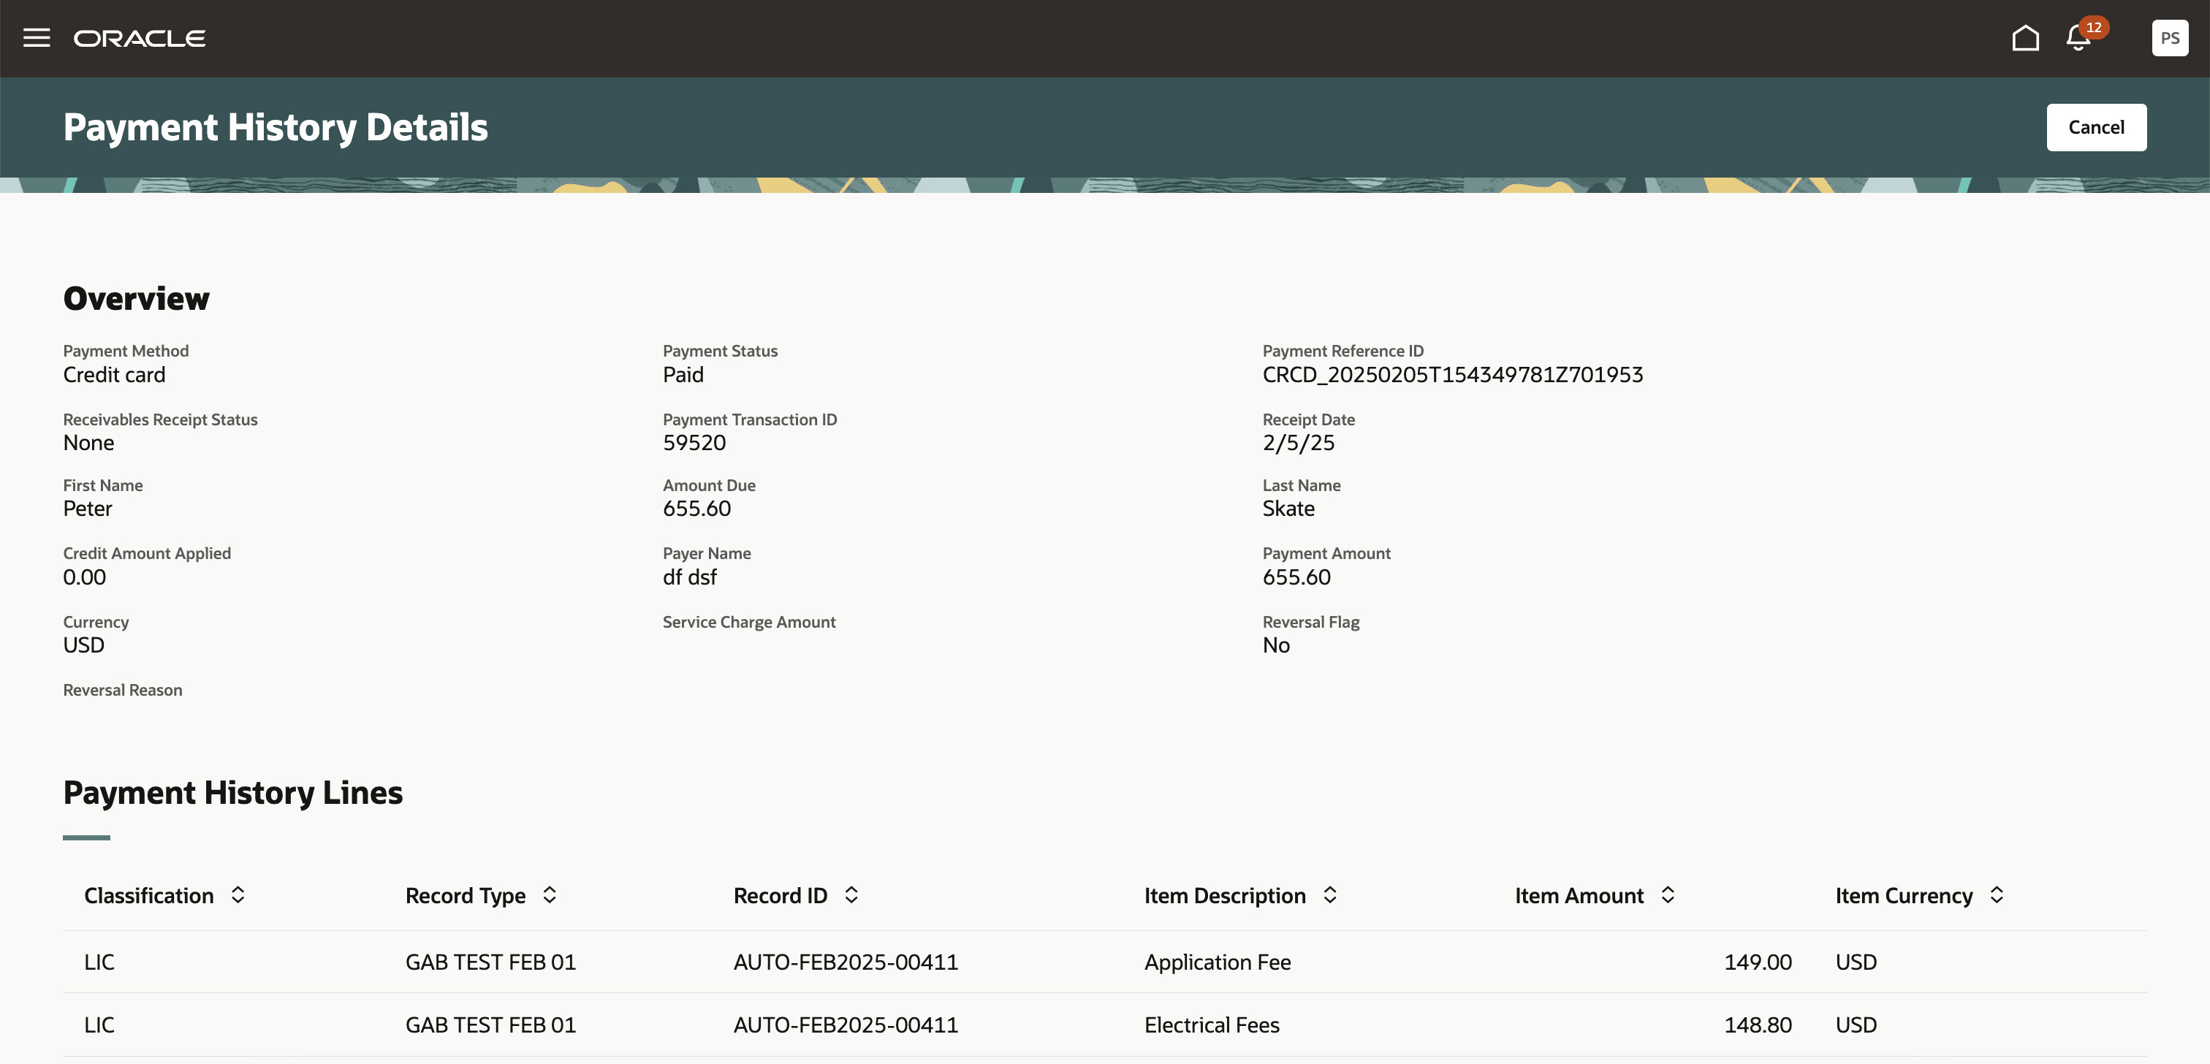2210x1064 pixels.
Task: Click the payer name df dsf
Action: click(x=689, y=577)
